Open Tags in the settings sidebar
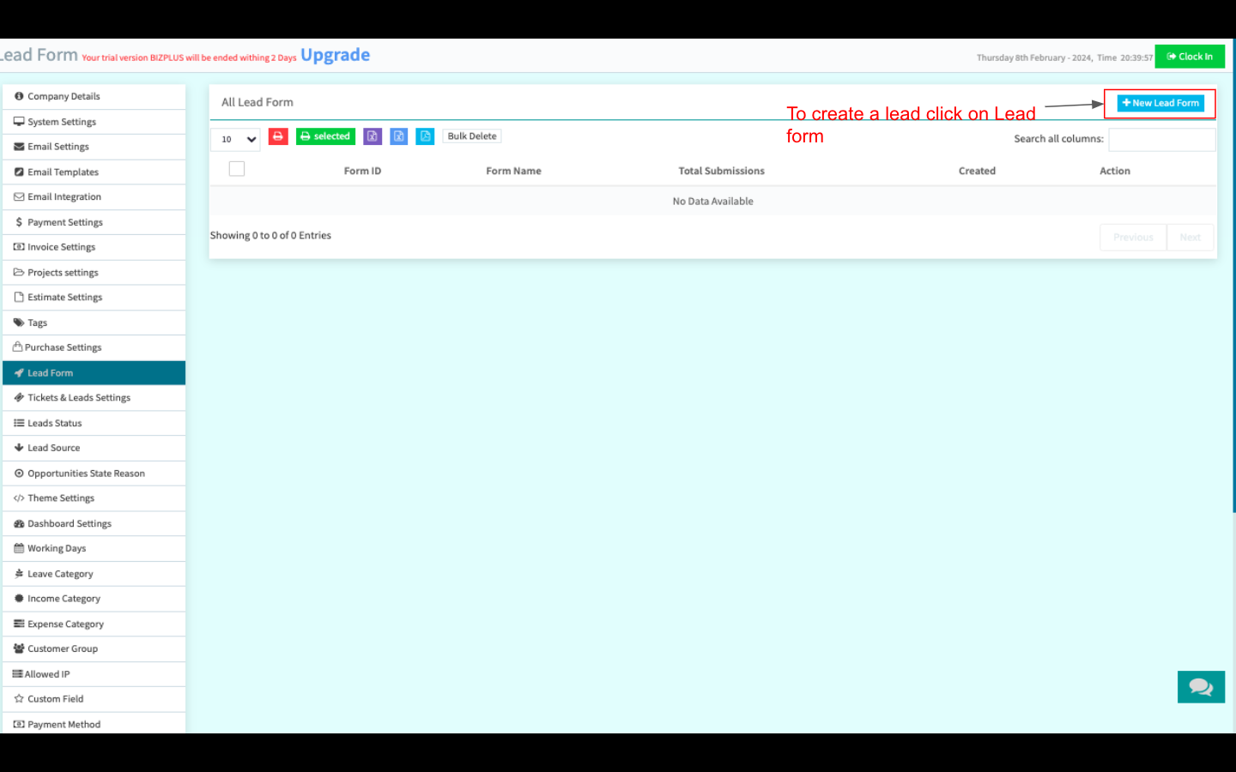The image size is (1236, 772). 37,323
